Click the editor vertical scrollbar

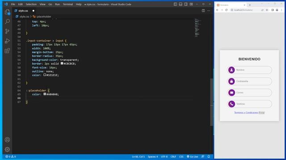pyautogui.click(x=211, y=102)
